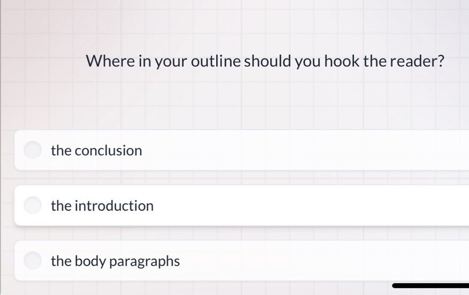Click the word "conclusion" in the first option

pyautogui.click(x=109, y=150)
